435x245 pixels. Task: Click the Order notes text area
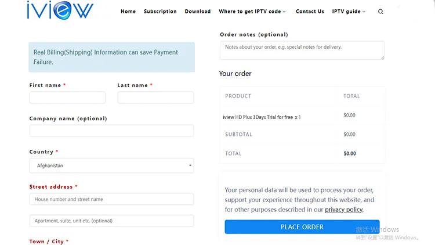tap(302, 51)
